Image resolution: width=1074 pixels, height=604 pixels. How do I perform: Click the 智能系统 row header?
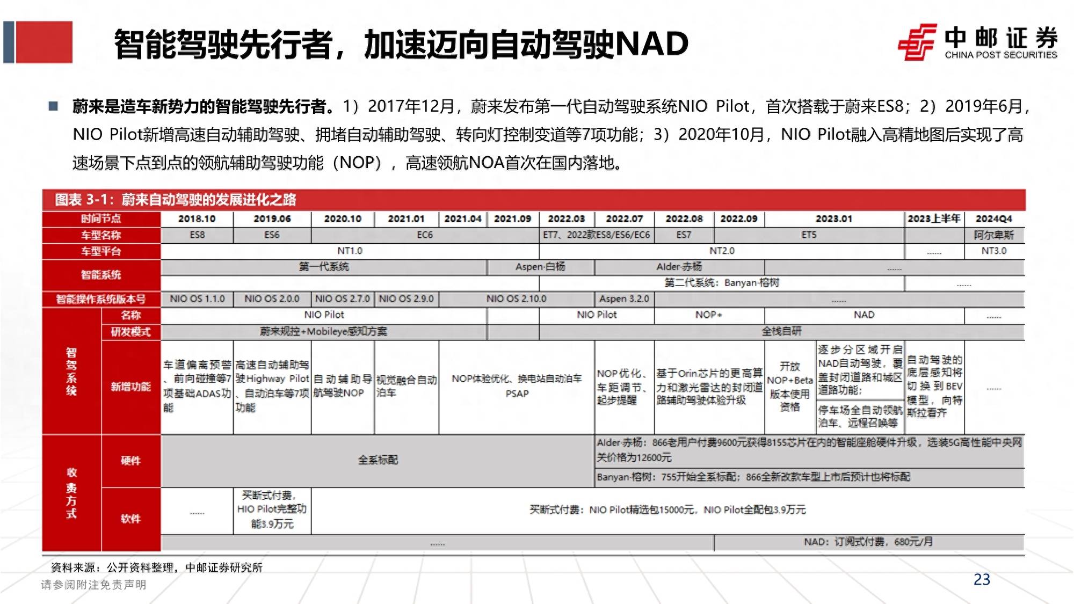(x=101, y=275)
